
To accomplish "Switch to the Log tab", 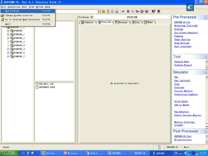I will click(136, 22).
